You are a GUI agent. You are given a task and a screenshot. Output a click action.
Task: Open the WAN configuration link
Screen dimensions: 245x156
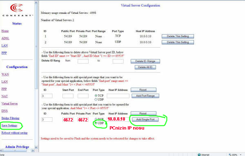click(x=5, y=75)
